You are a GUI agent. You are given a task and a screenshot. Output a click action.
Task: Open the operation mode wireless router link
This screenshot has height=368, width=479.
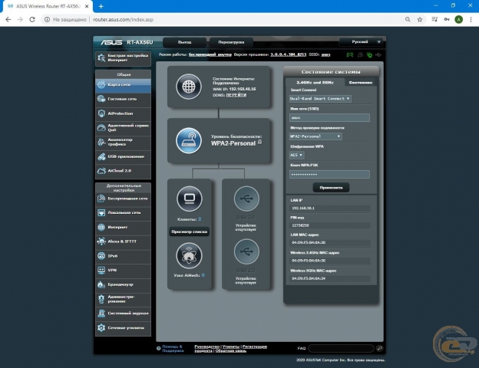210,54
